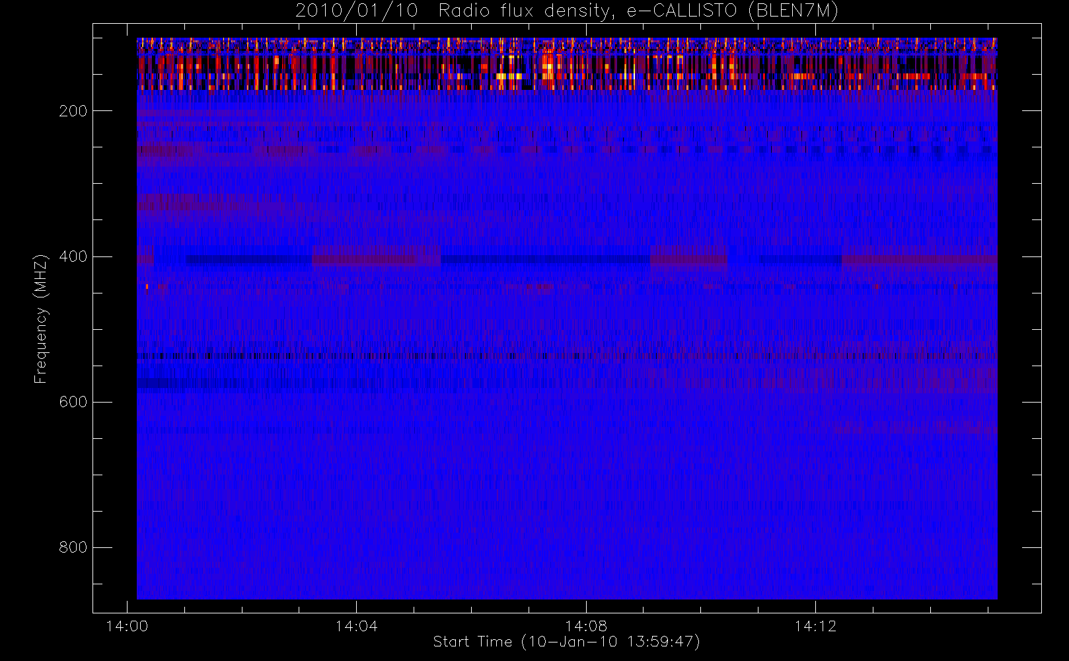This screenshot has width=1069, height=661.
Task: Click the 14:12 time tick label
Action: click(815, 626)
